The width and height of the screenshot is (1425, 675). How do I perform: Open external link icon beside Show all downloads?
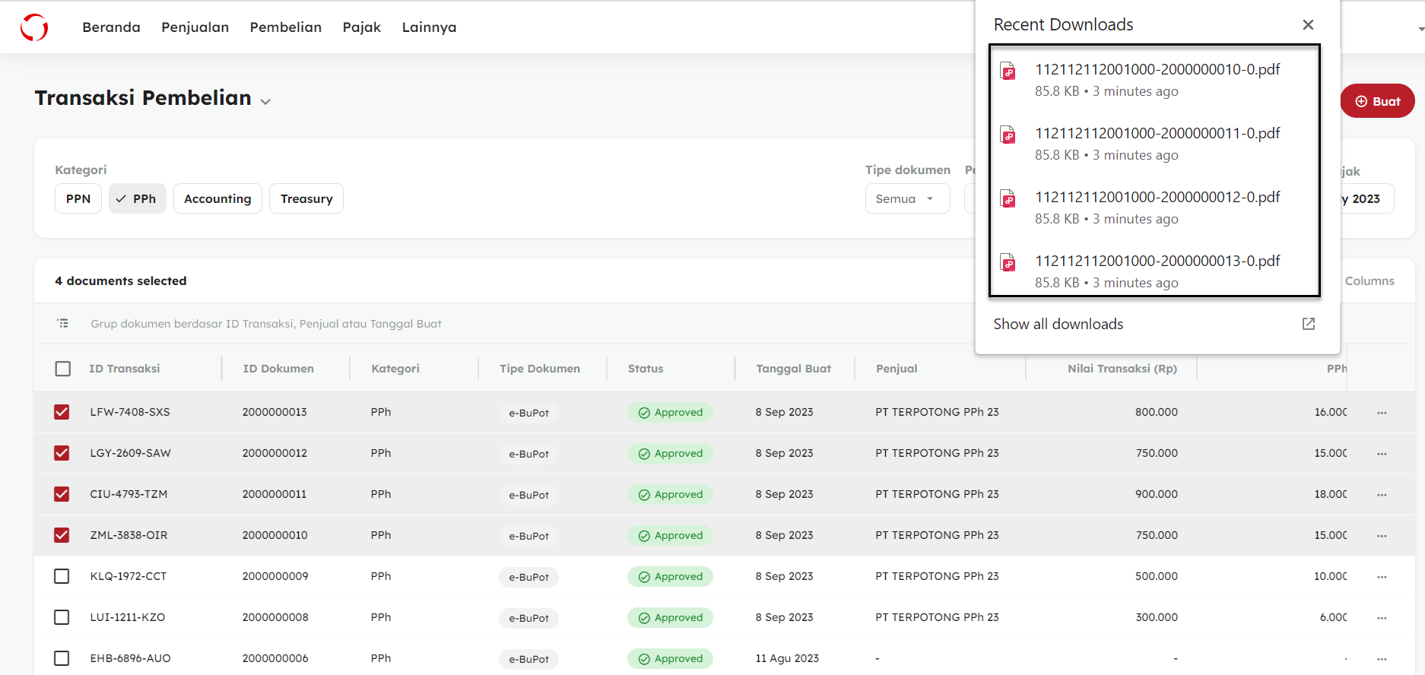(1308, 324)
